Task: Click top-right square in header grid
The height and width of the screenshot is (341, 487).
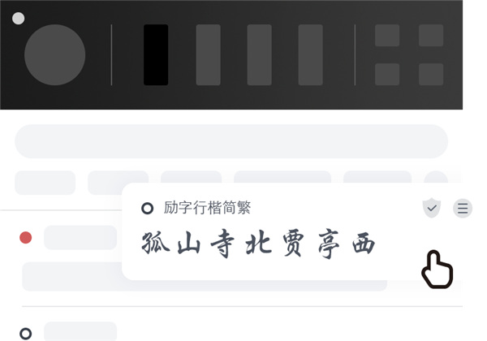Action: pyautogui.click(x=431, y=36)
